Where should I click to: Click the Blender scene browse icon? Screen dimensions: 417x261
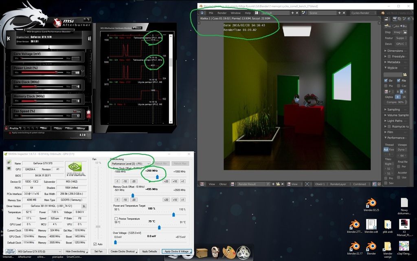304,13
